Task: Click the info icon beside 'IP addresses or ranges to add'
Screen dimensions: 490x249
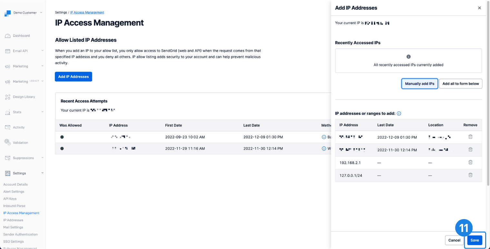Action: 399,113
